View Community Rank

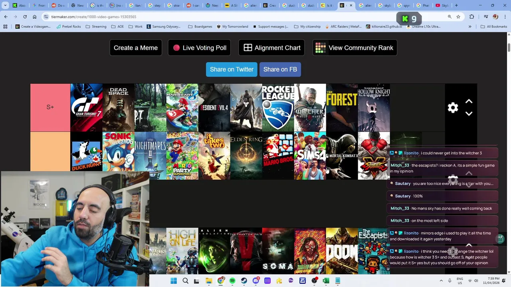click(355, 48)
